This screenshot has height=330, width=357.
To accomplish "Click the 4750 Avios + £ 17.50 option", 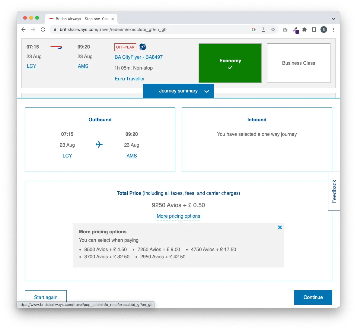I will pyautogui.click(x=213, y=249).
